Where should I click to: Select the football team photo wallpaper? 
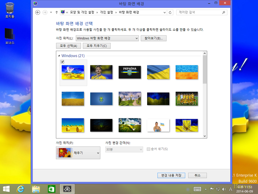[x=187, y=99]
